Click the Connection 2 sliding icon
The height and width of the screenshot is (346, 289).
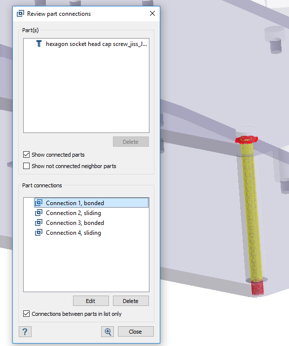39,213
